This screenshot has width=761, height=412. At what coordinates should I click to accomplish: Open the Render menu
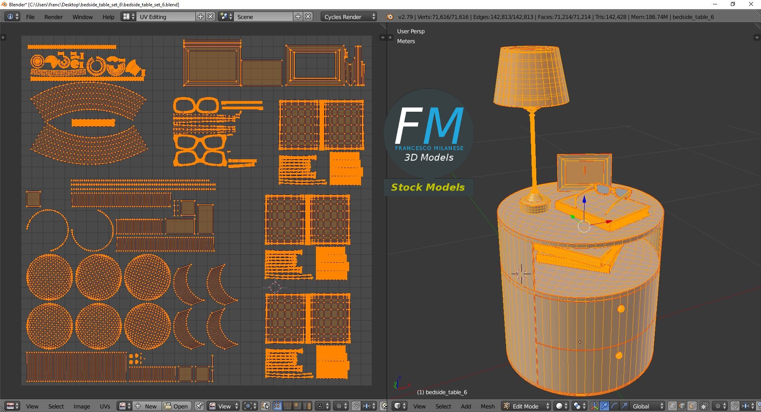click(x=54, y=17)
